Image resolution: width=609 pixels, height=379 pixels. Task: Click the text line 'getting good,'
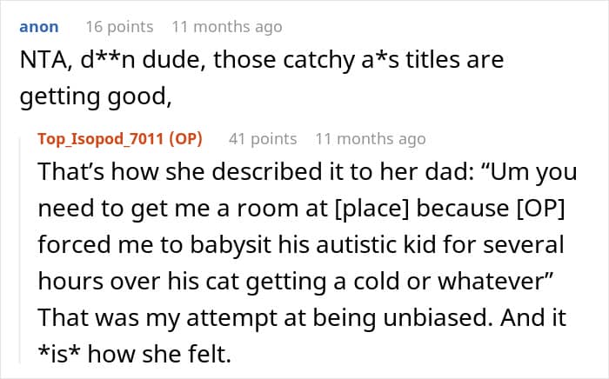tap(96, 97)
